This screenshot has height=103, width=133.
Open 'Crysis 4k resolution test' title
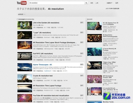coord(43,76)
